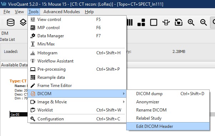The image size is (215, 136).
Task: Click the Min/Max arrows icon
Action: 33,44
